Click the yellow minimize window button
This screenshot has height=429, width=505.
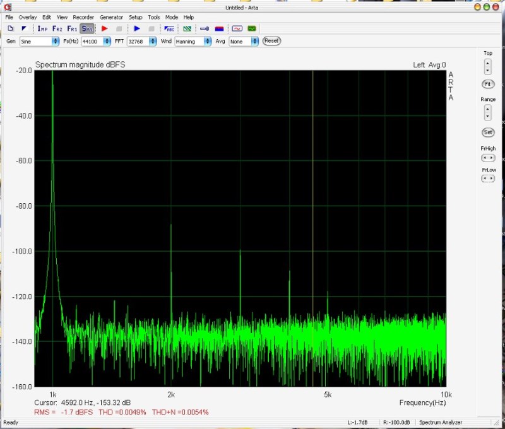coord(478,7)
